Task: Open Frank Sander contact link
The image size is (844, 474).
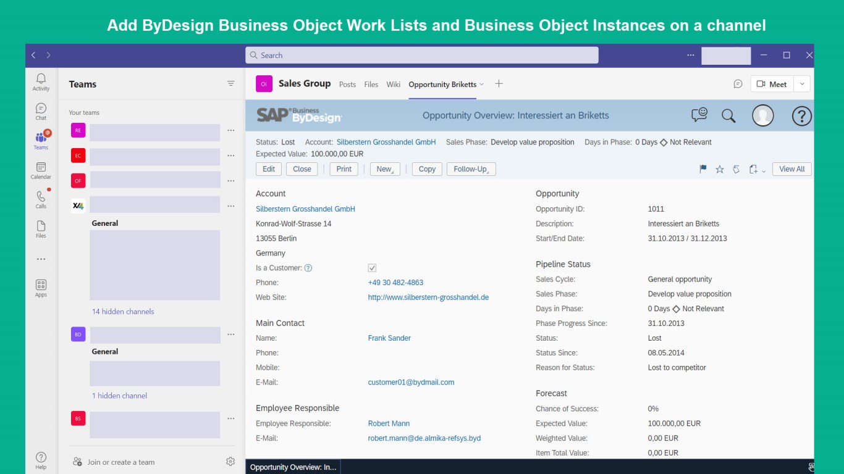Action: (x=389, y=338)
